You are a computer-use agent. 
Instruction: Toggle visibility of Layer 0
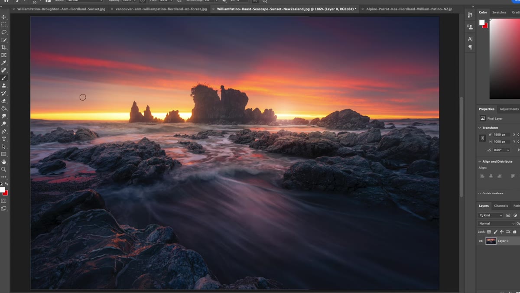(481, 241)
